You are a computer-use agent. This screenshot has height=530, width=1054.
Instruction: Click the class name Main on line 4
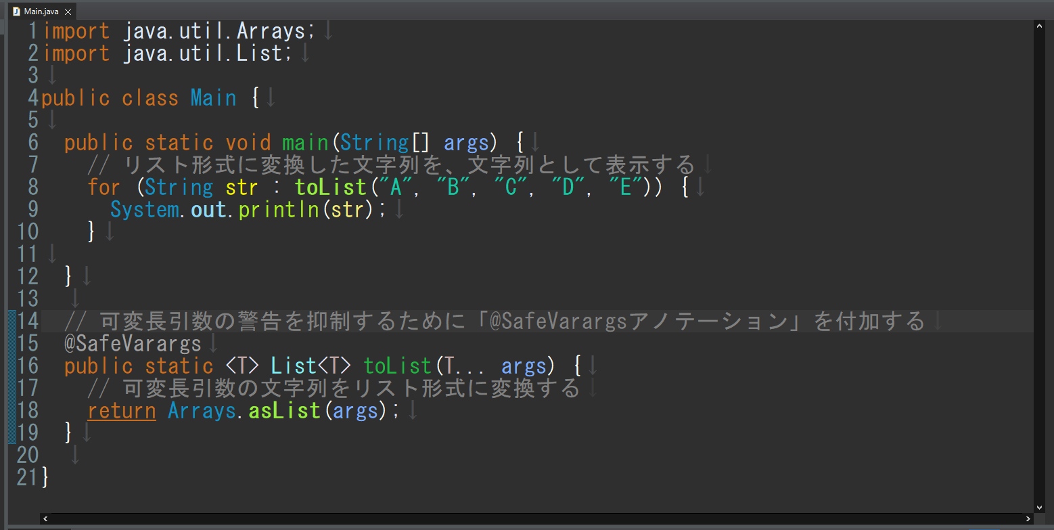pyautogui.click(x=213, y=97)
